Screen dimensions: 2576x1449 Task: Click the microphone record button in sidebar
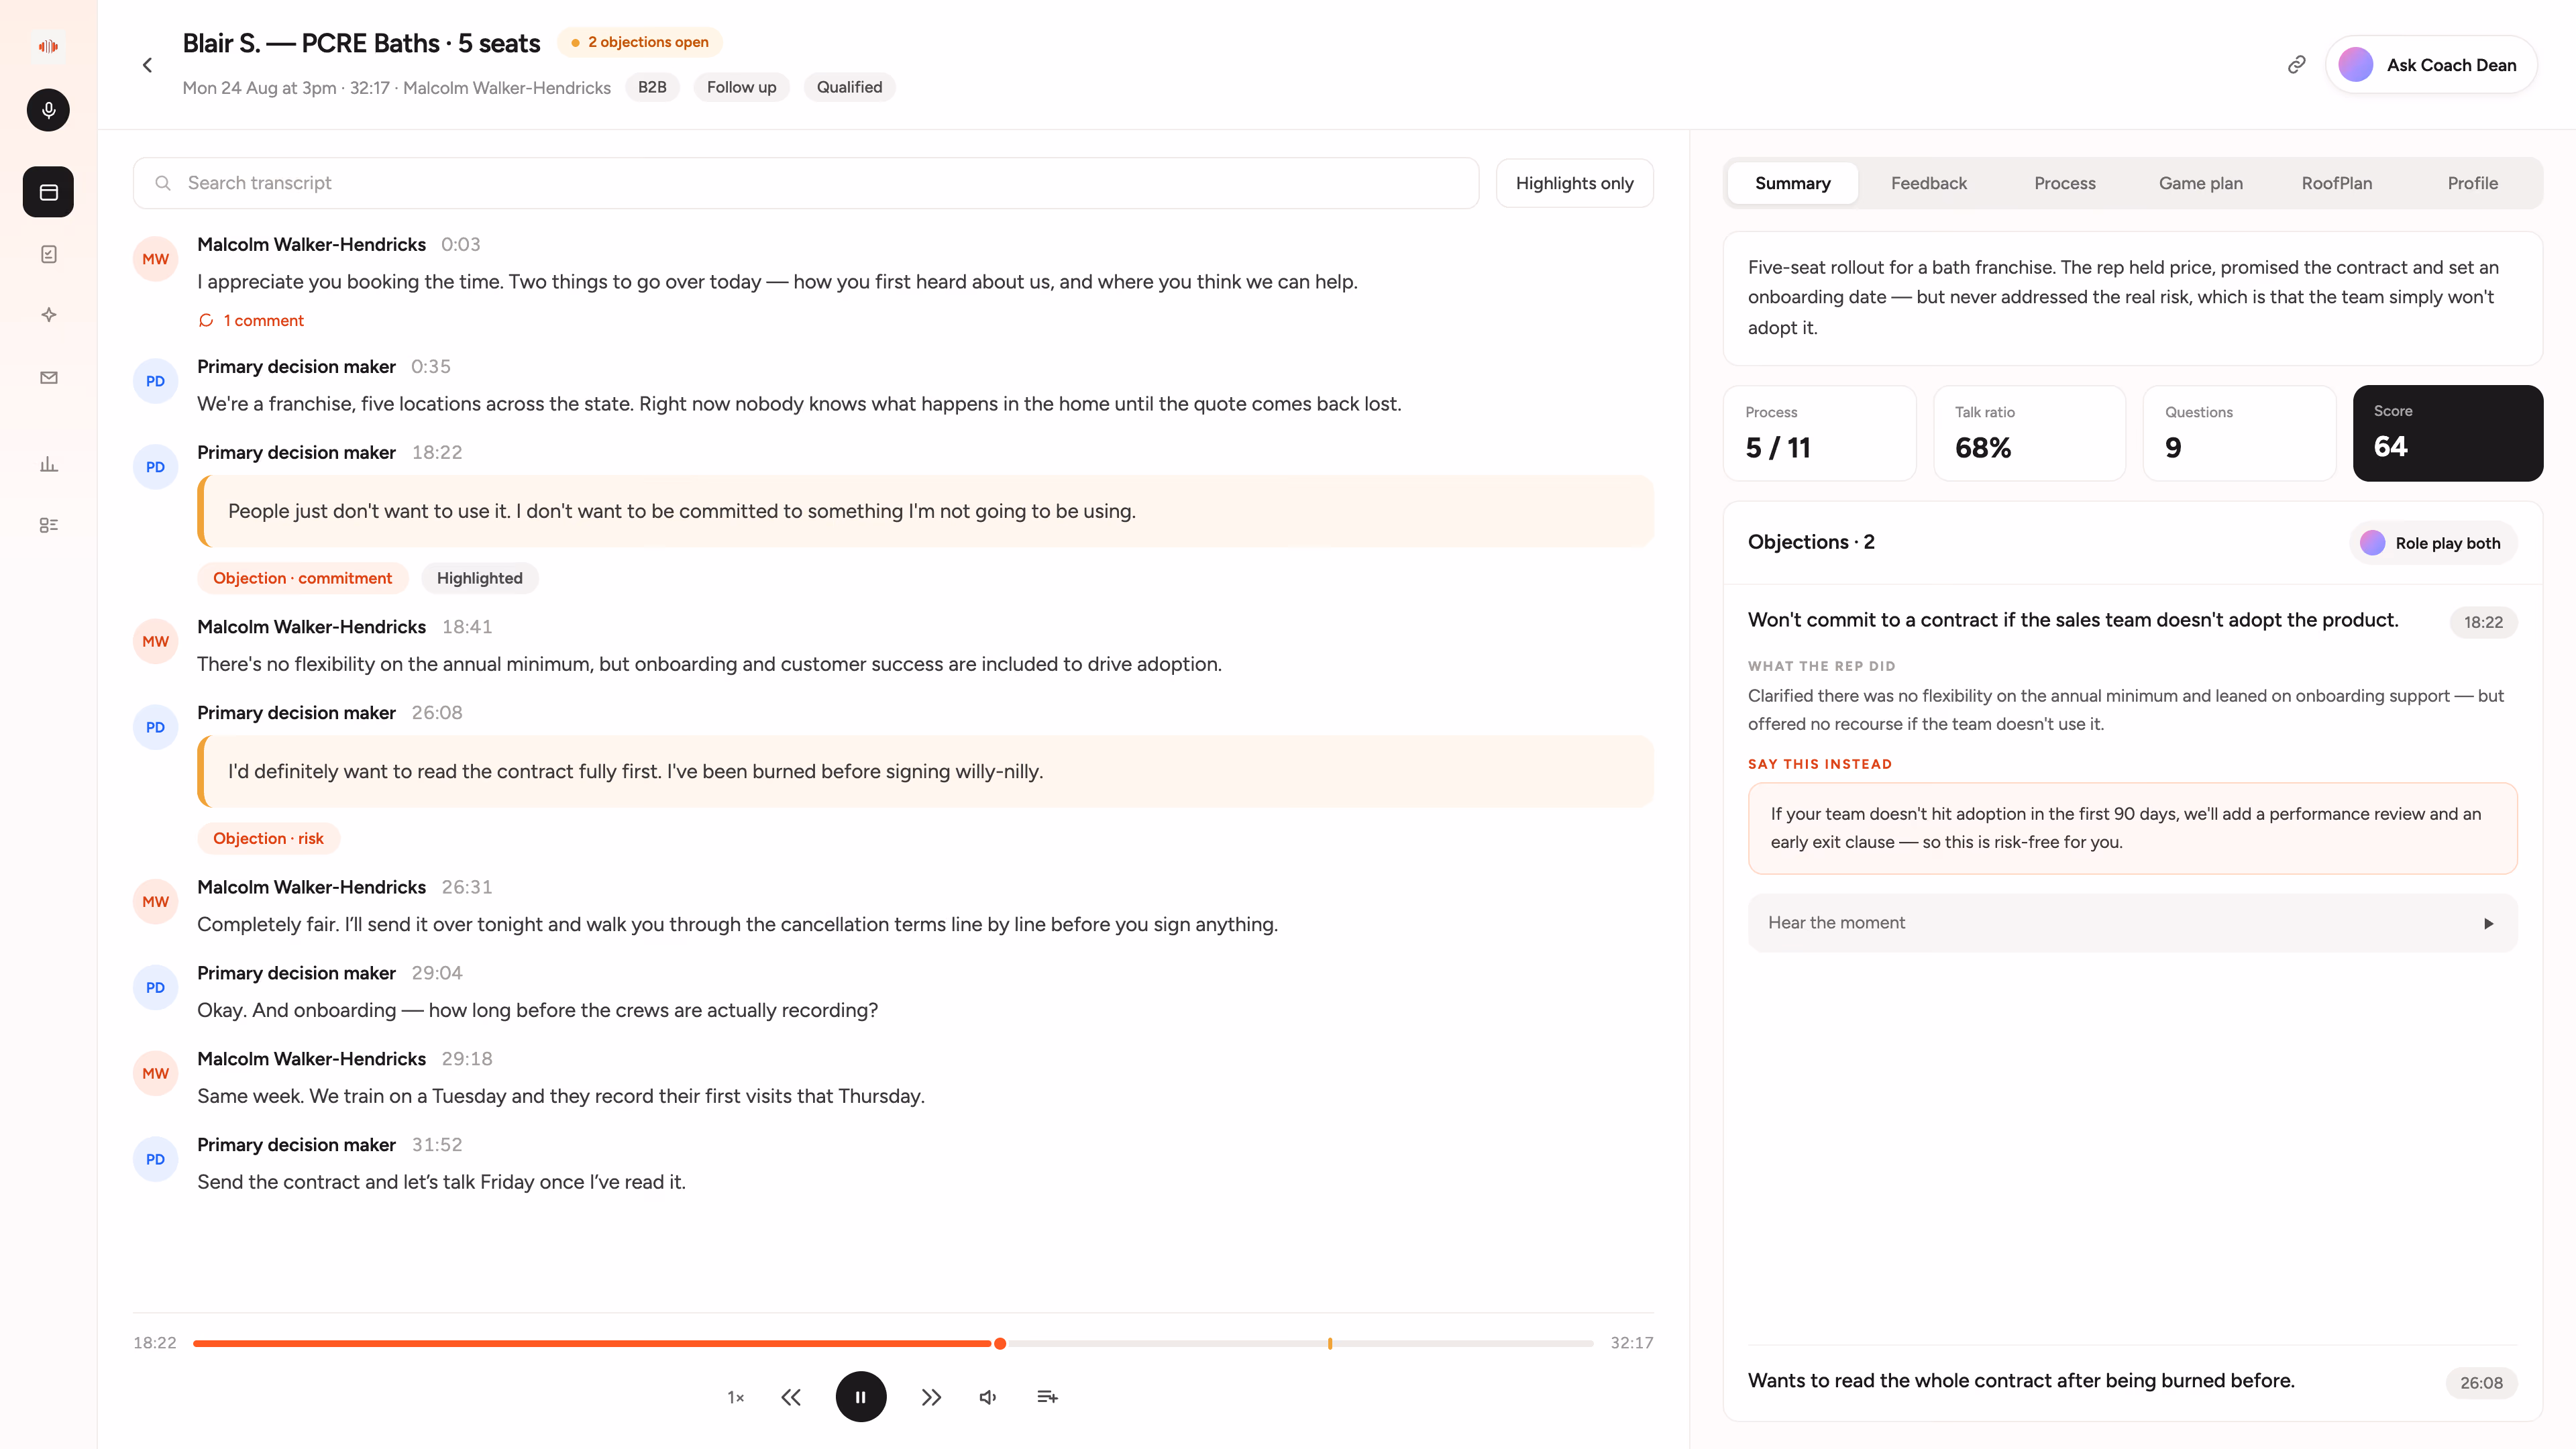click(48, 110)
